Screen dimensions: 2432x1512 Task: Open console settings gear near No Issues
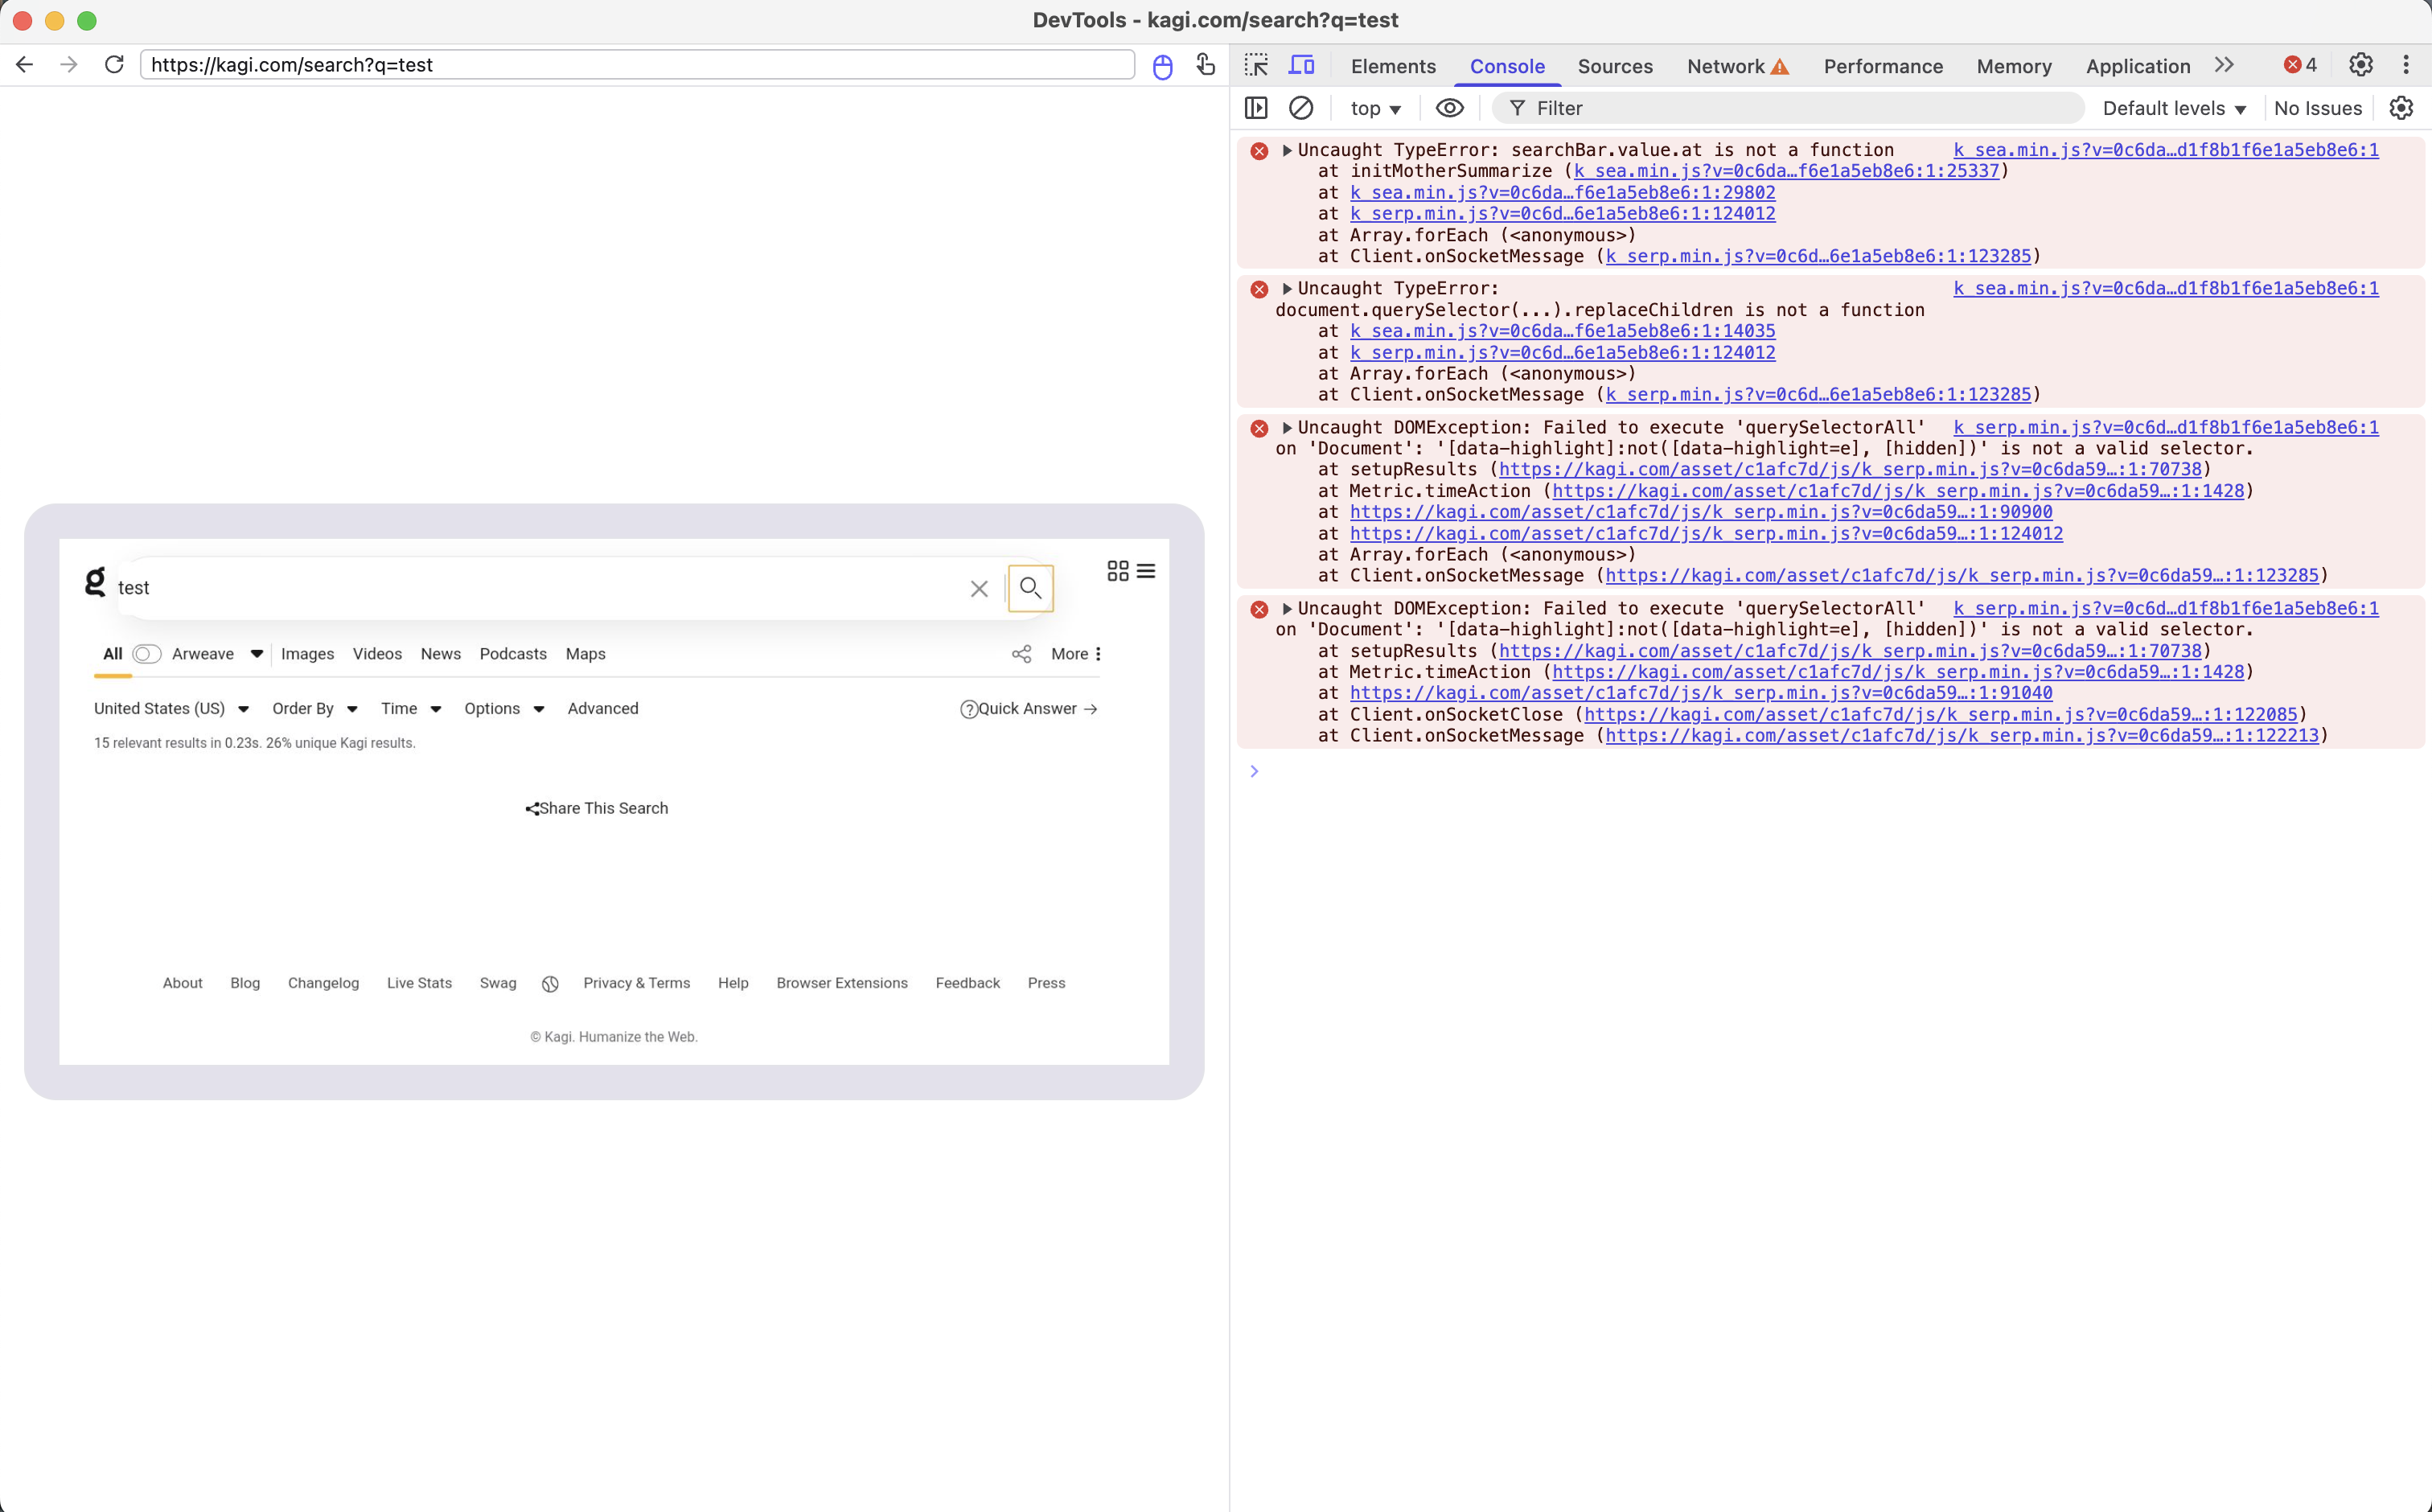(x=2401, y=108)
